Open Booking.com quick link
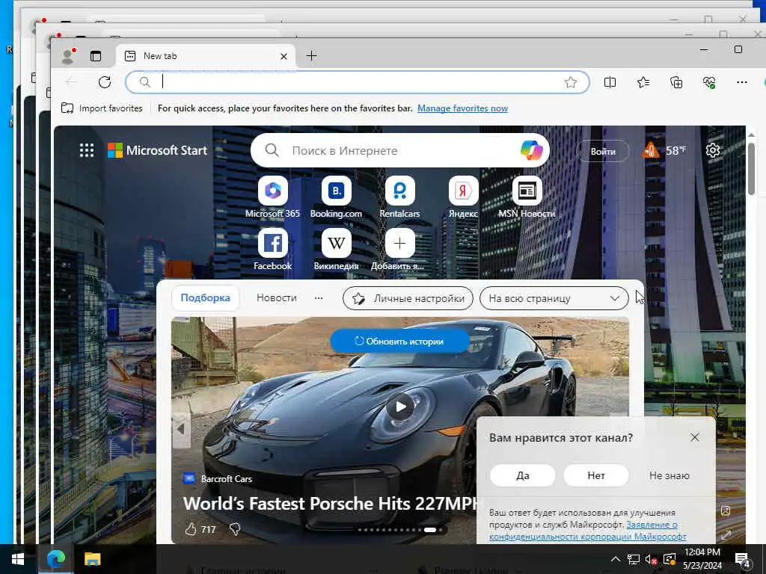 [x=336, y=197]
